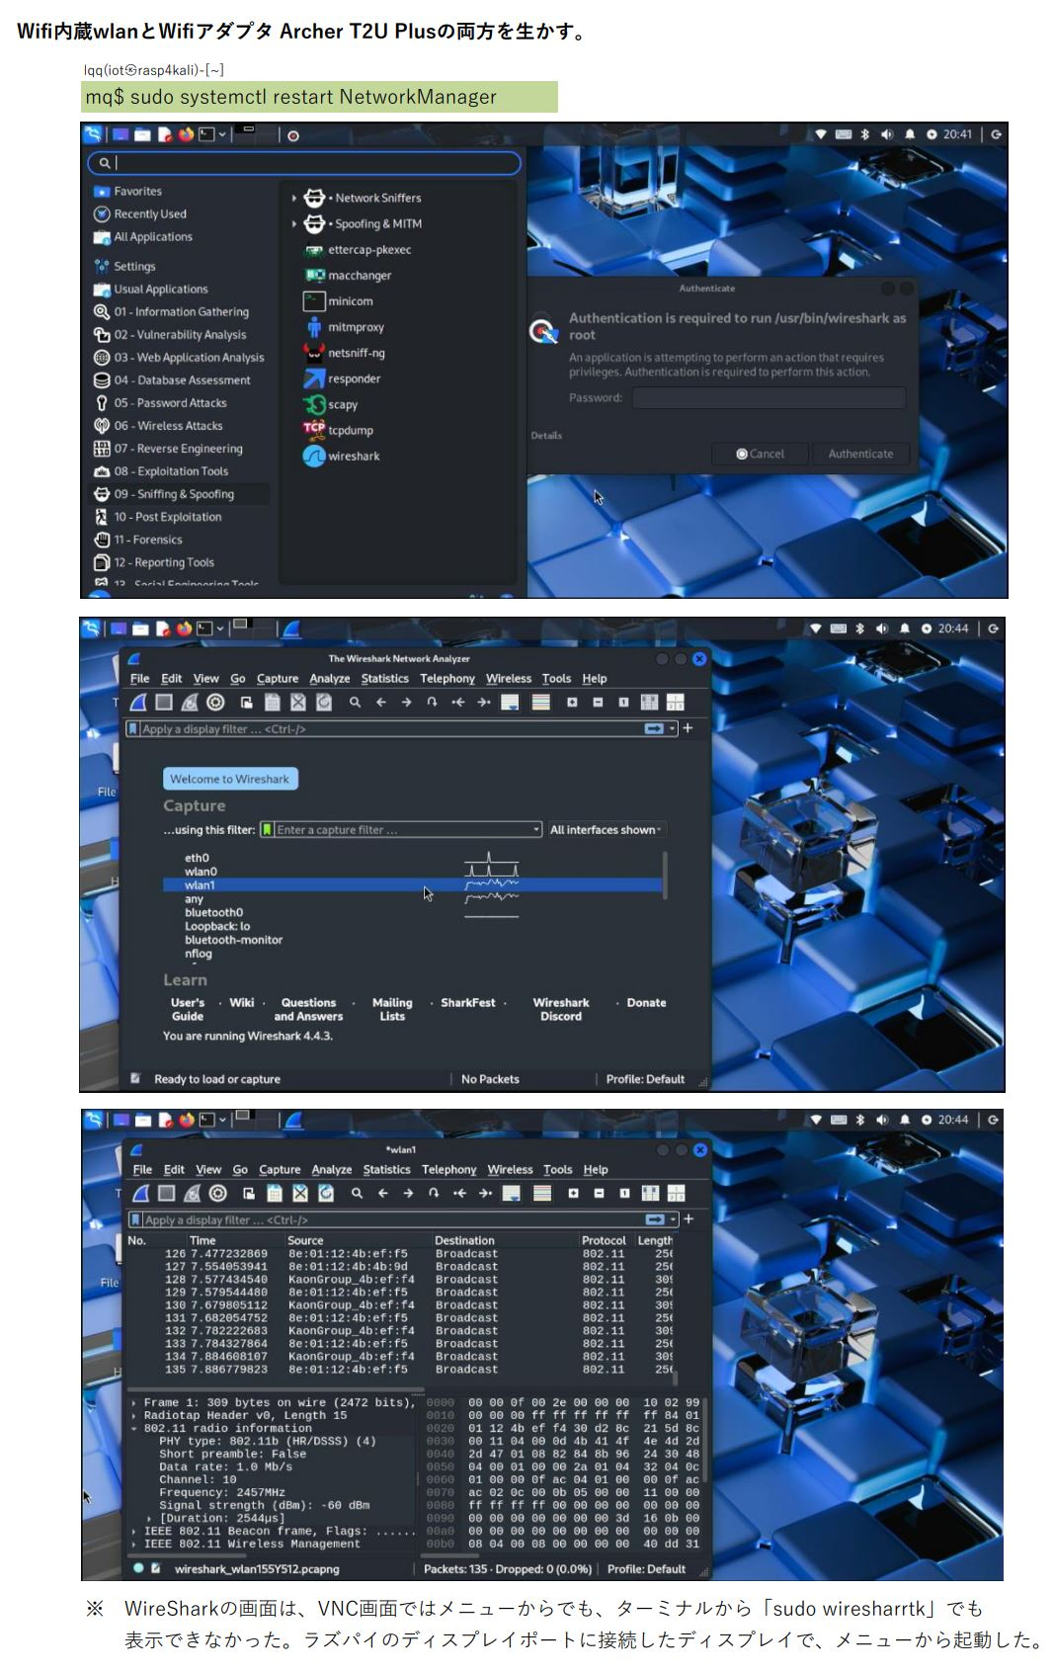Image resolution: width=1054 pixels, height=1674 pixels.
Task: Toggle packet colorize icon in *wlan1 toolbar
Action: click(x=542, y=1194)
